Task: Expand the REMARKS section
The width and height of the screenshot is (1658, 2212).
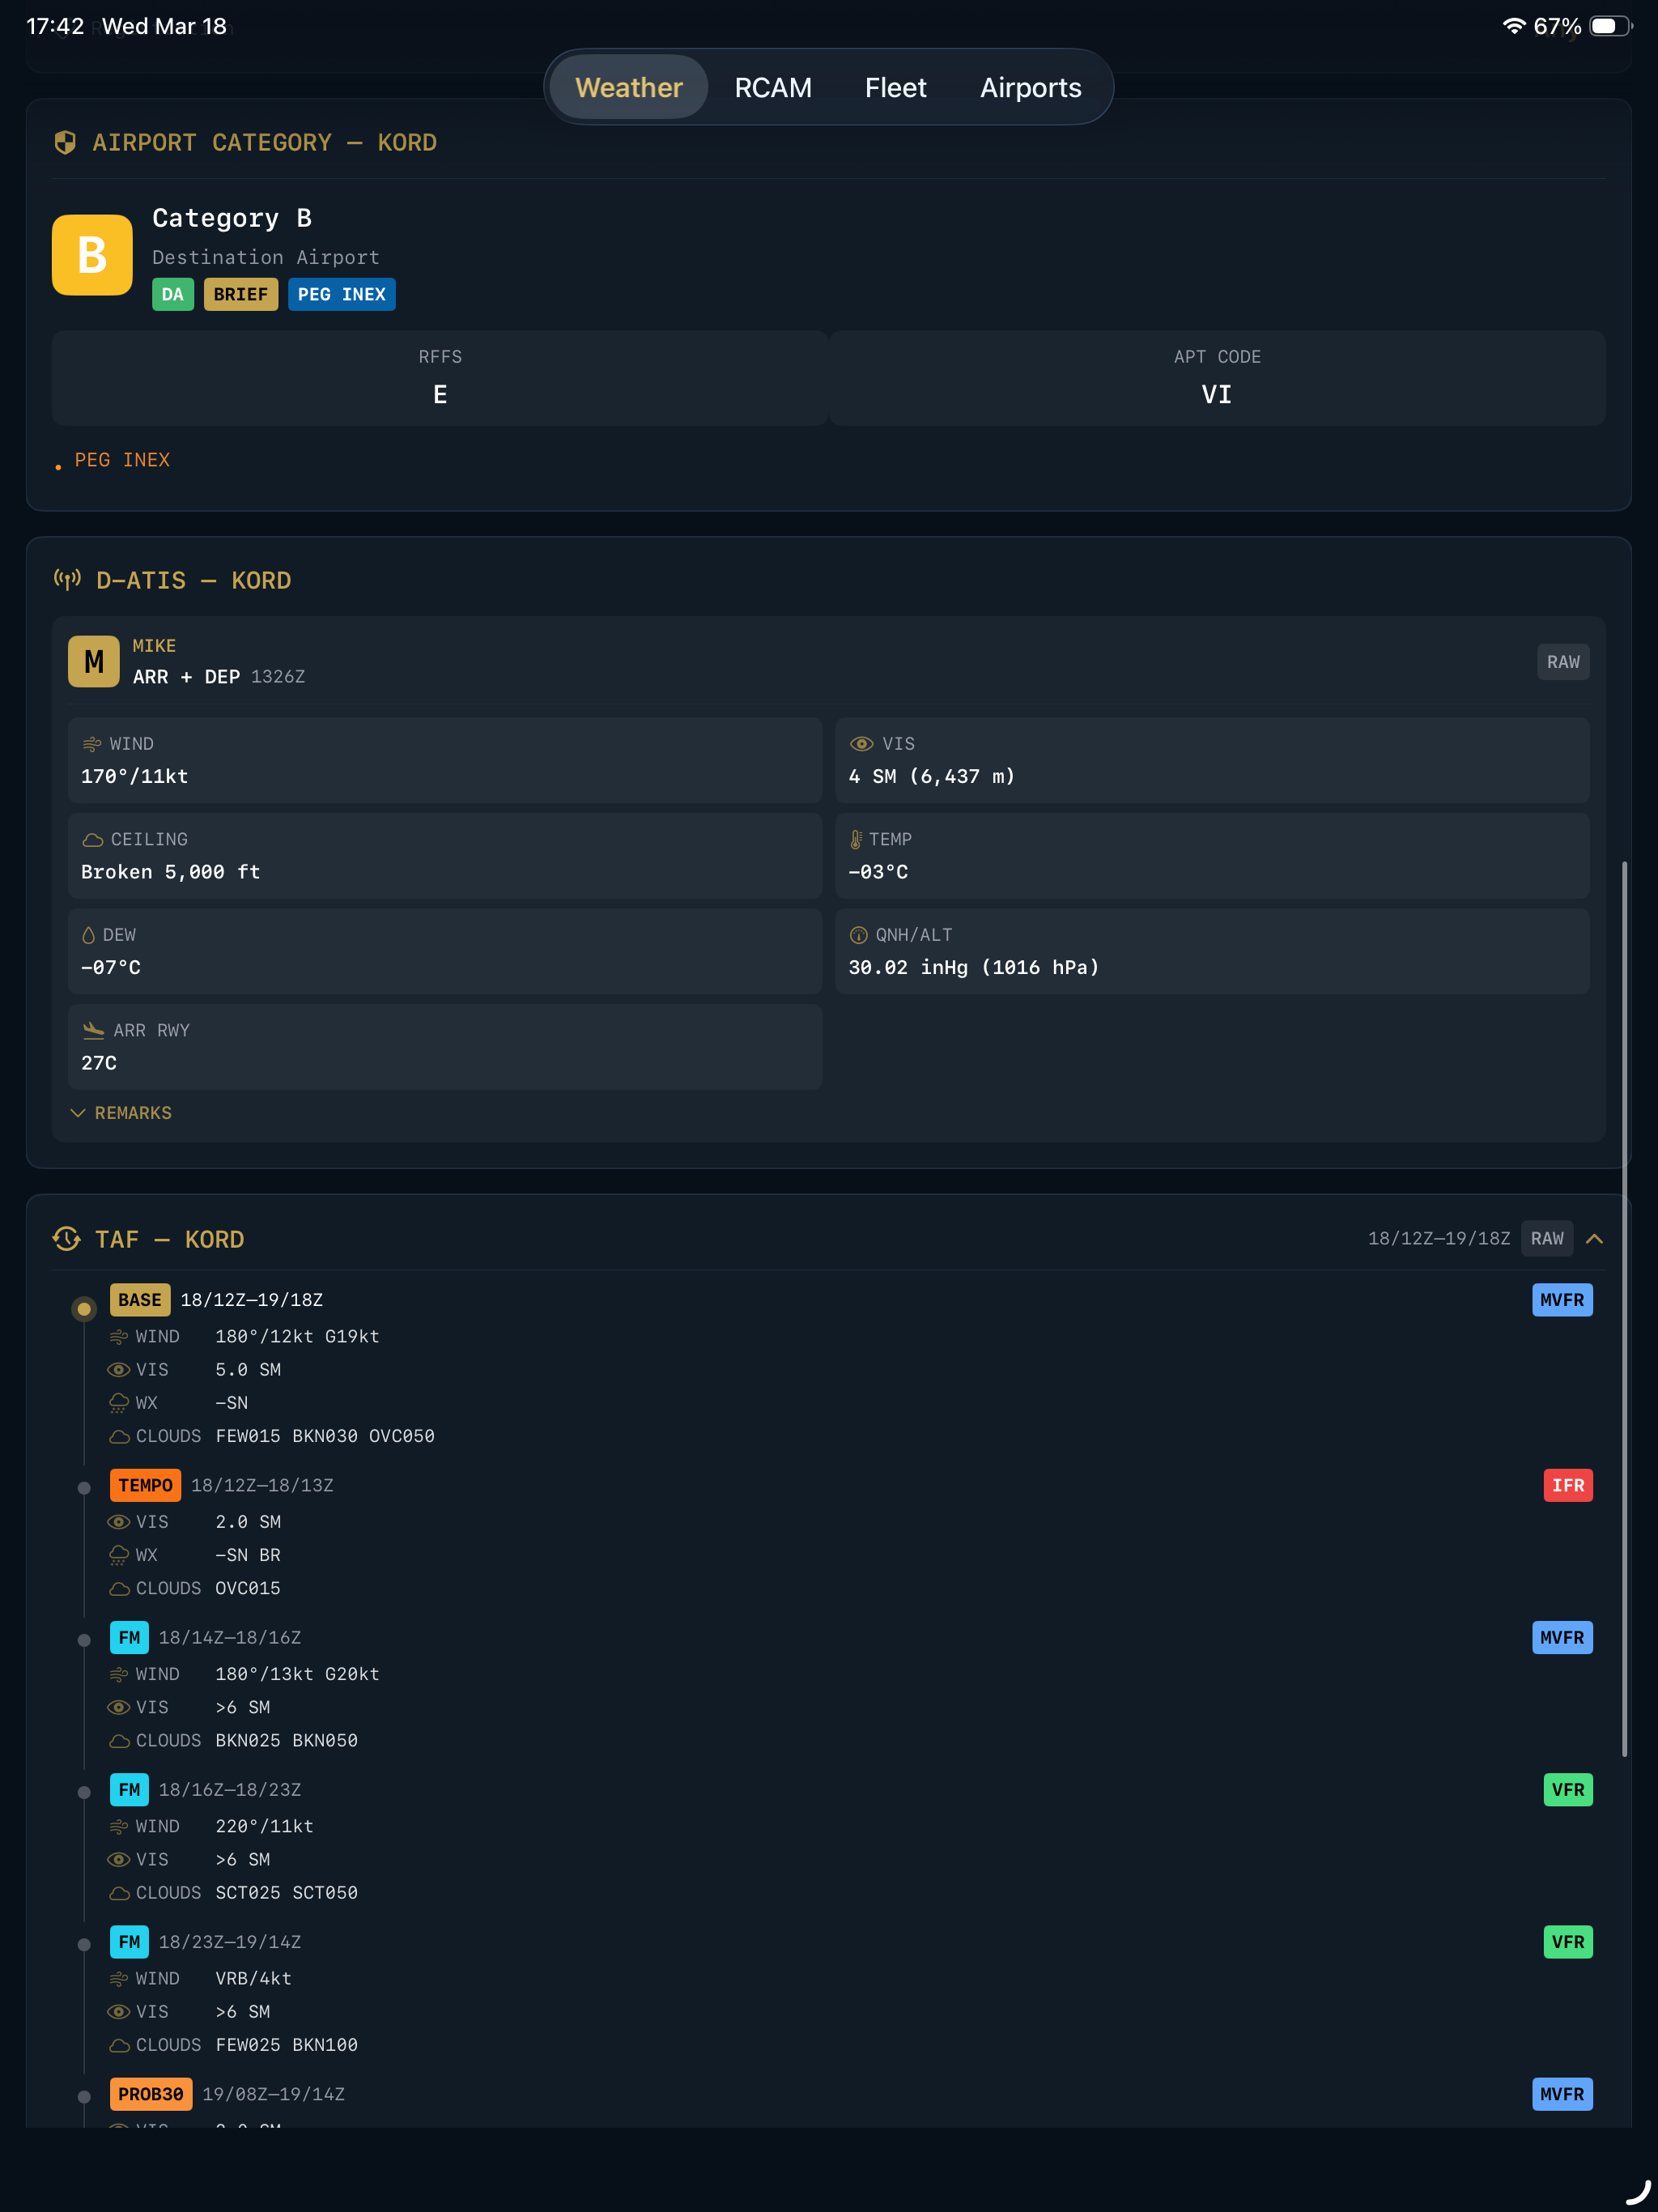Action: [x=121, y=1113]
